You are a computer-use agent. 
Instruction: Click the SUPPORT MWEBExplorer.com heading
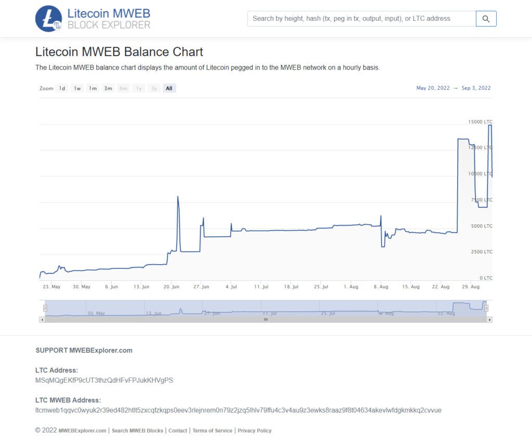coord(84,350)
